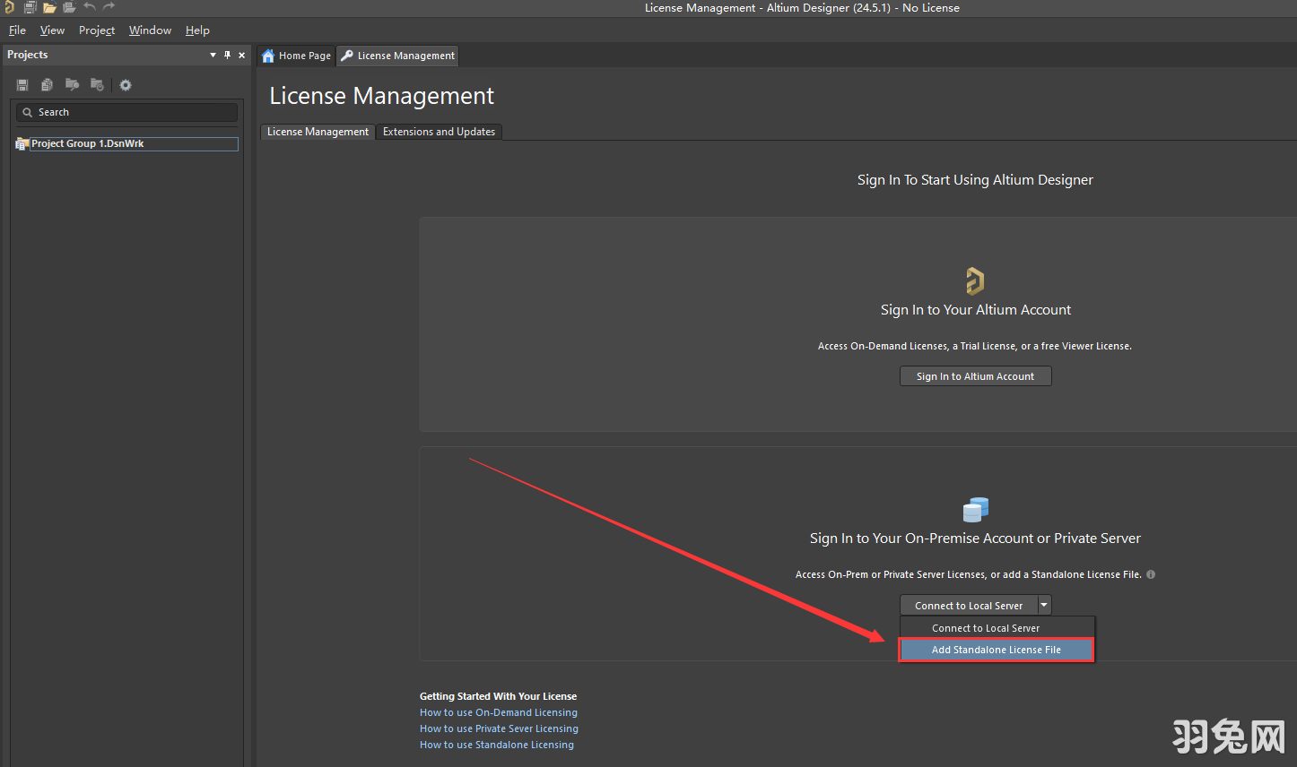Expand the Connect to Local Server arrow

tap(1044, 606)
